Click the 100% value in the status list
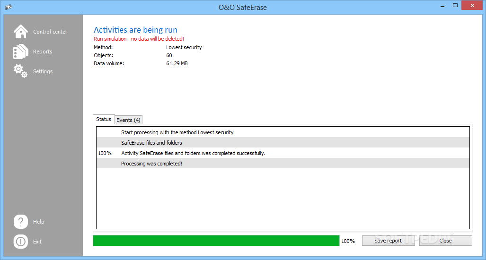Image resolution: width=486 pixels, height=260 pixels. (x=105, y=153)
